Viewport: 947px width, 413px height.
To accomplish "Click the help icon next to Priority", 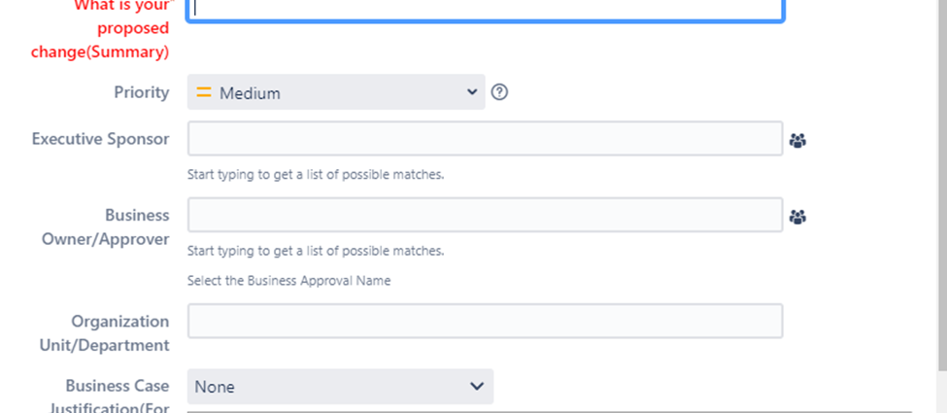I will point(499,92).
